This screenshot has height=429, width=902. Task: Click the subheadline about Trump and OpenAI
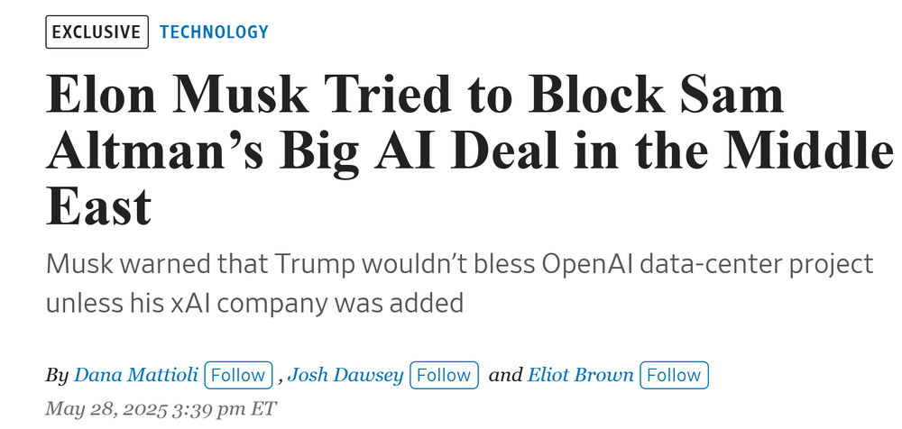[459, 264]
